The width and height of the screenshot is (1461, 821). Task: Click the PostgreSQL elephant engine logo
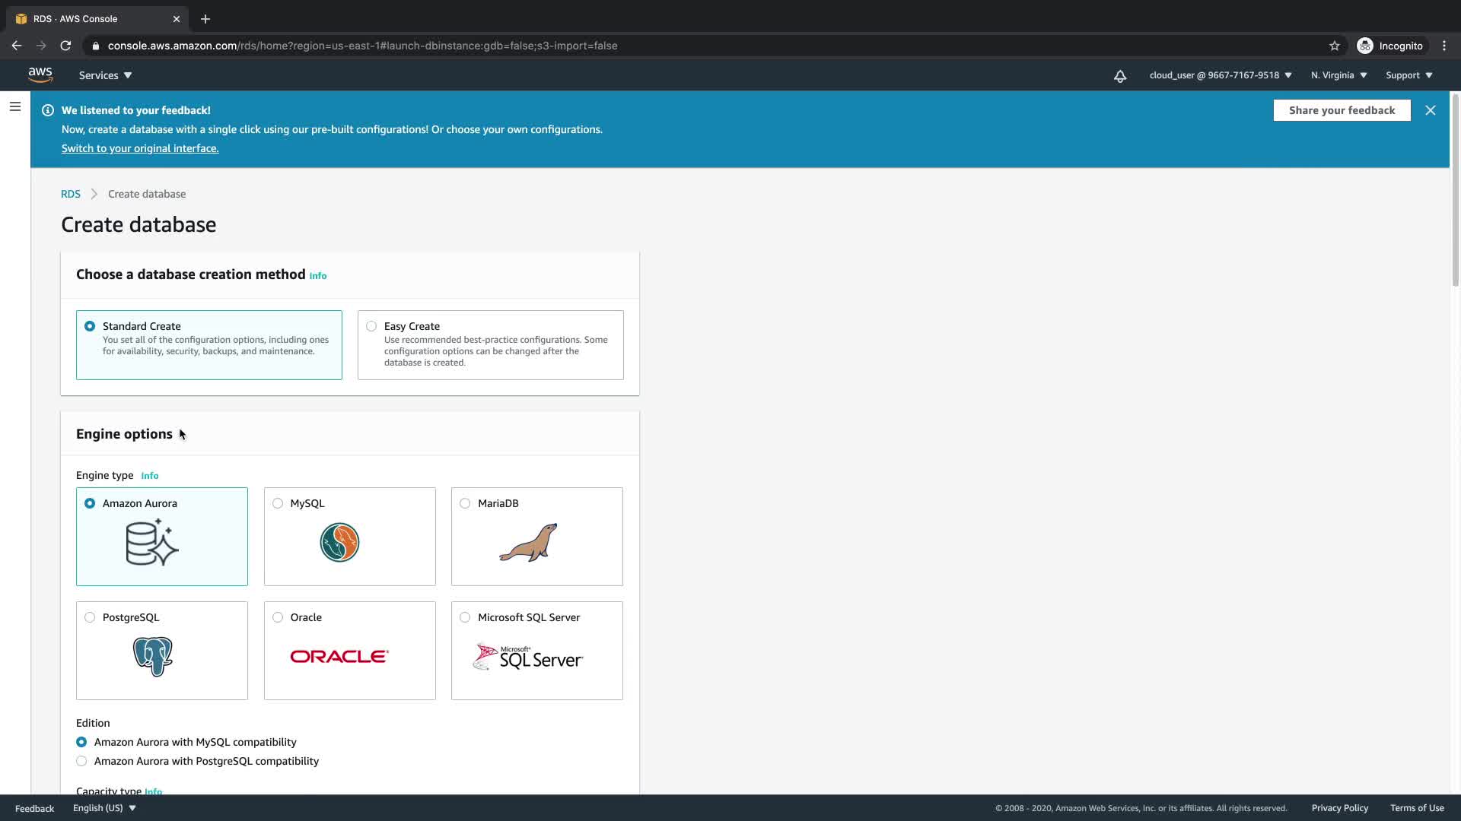[153, 656]
